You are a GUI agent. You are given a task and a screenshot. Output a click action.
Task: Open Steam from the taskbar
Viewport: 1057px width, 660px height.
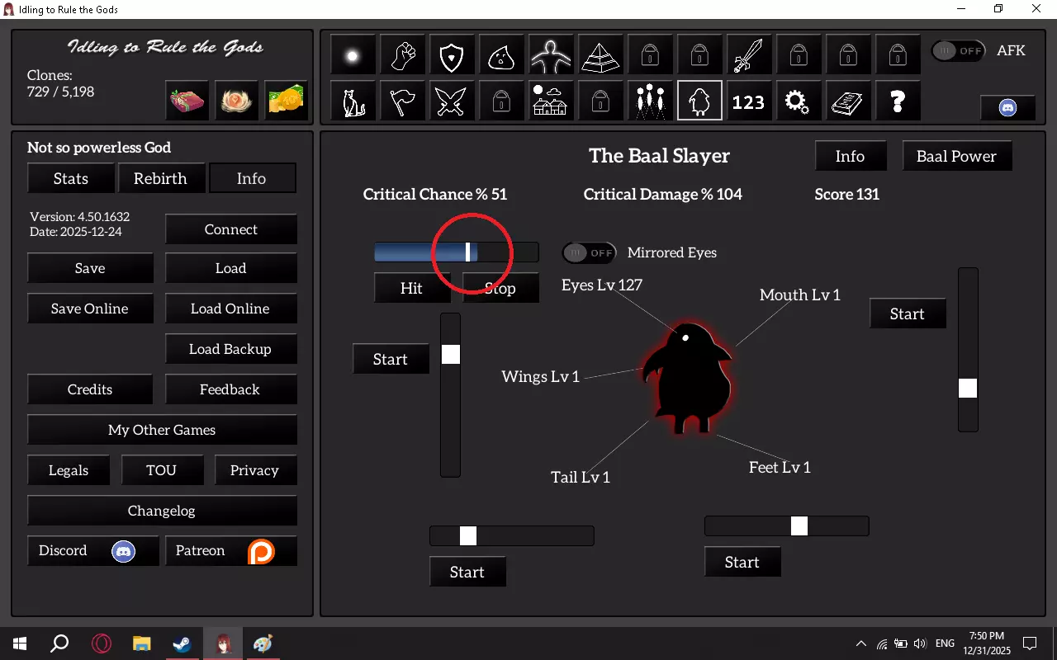point(182,643)
